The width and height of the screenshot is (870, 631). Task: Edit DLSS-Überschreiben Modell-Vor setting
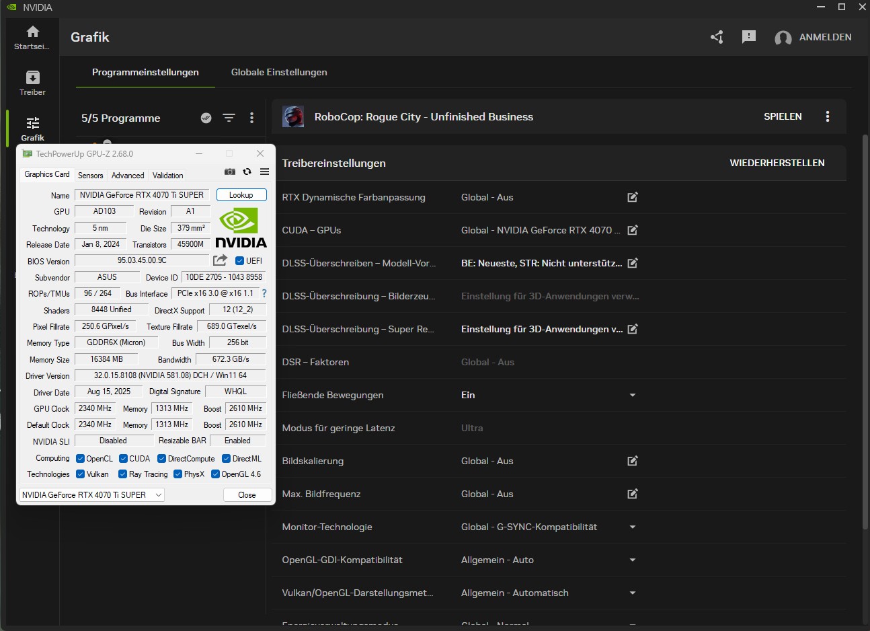[x=633, y=263]
